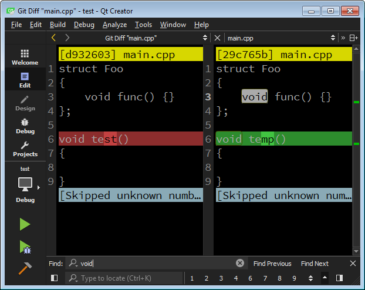Screen dimensions: 365x290
Task: Open output pane 8
Action: point(279,278)
